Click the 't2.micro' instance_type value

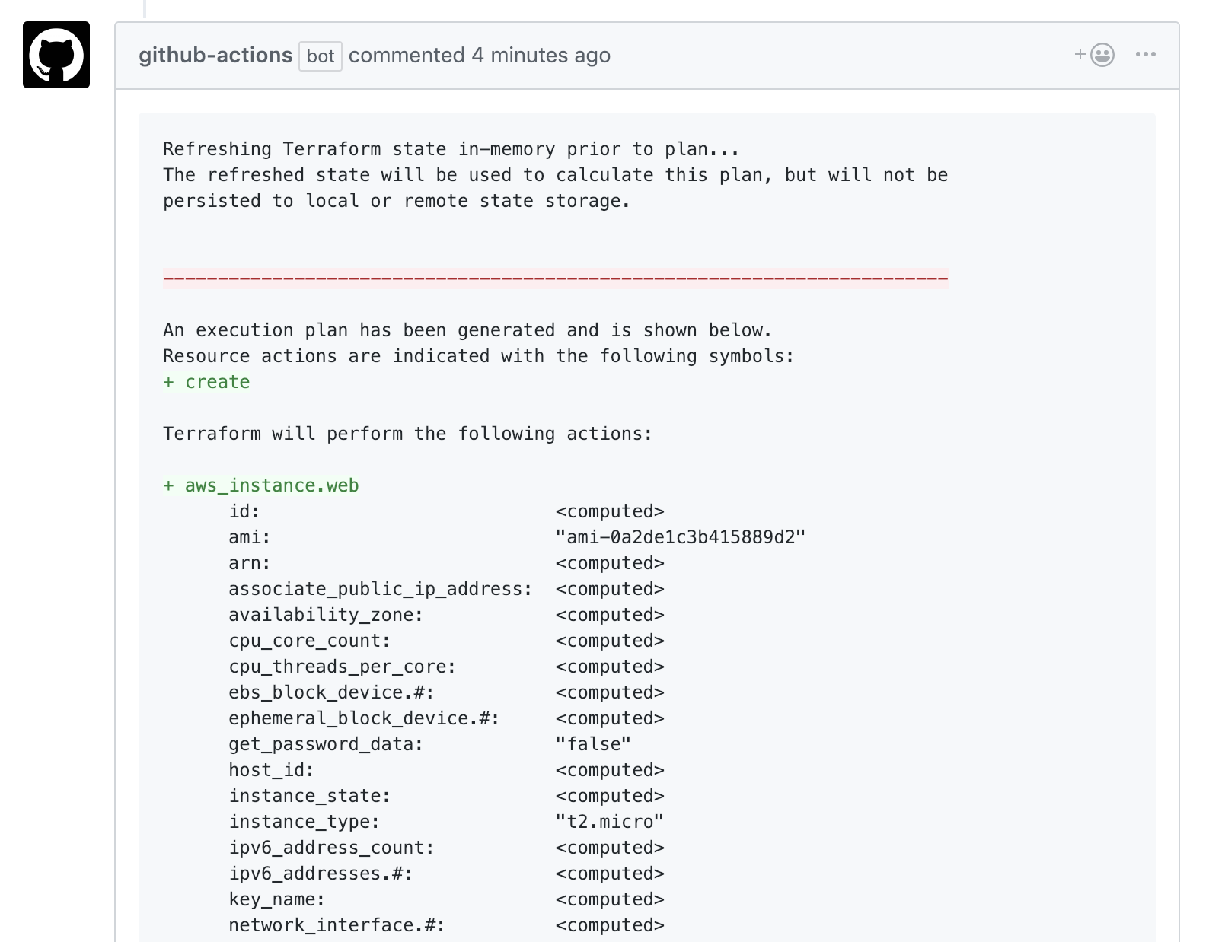pos(608,821)
